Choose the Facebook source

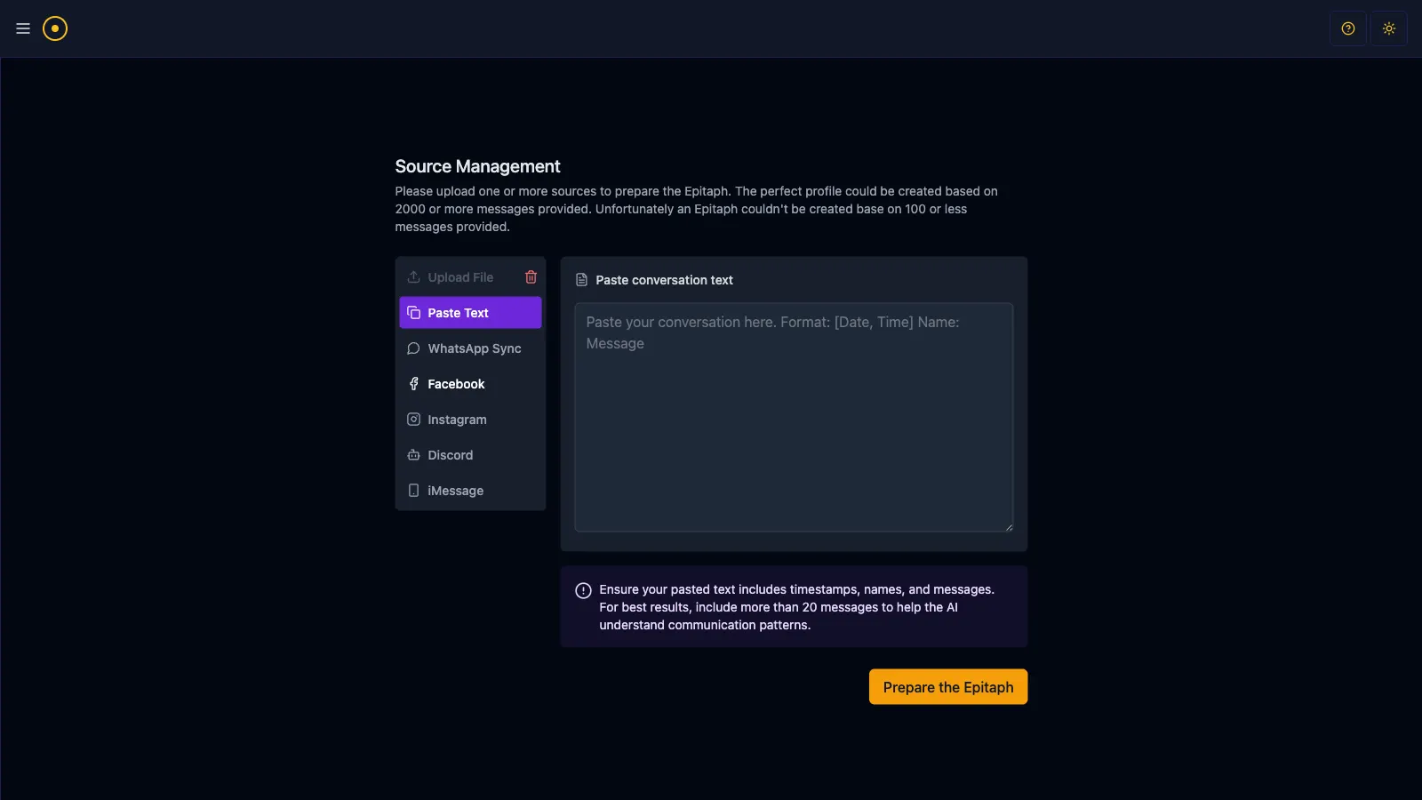pyautogui.click(x=470, y=384)
